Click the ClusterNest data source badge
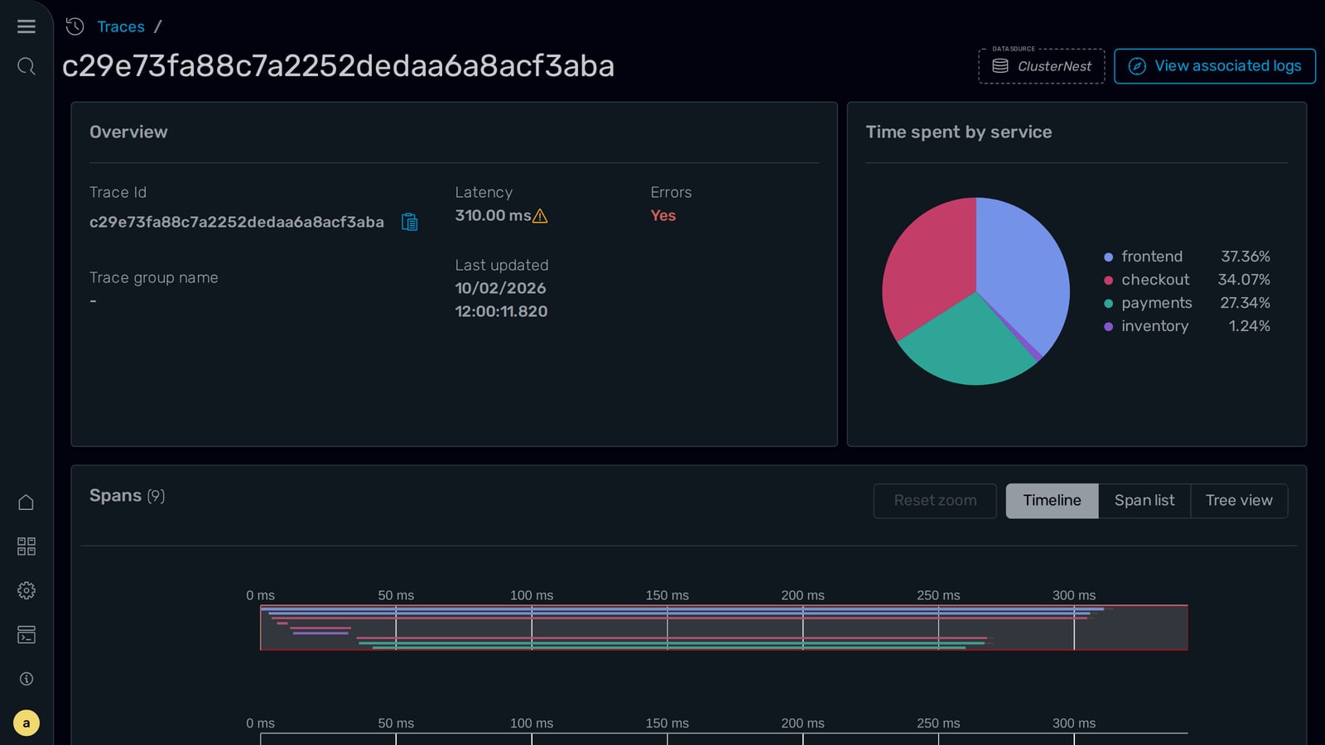The width and height of the screenshot is (1325, 745). point(1042,66)
